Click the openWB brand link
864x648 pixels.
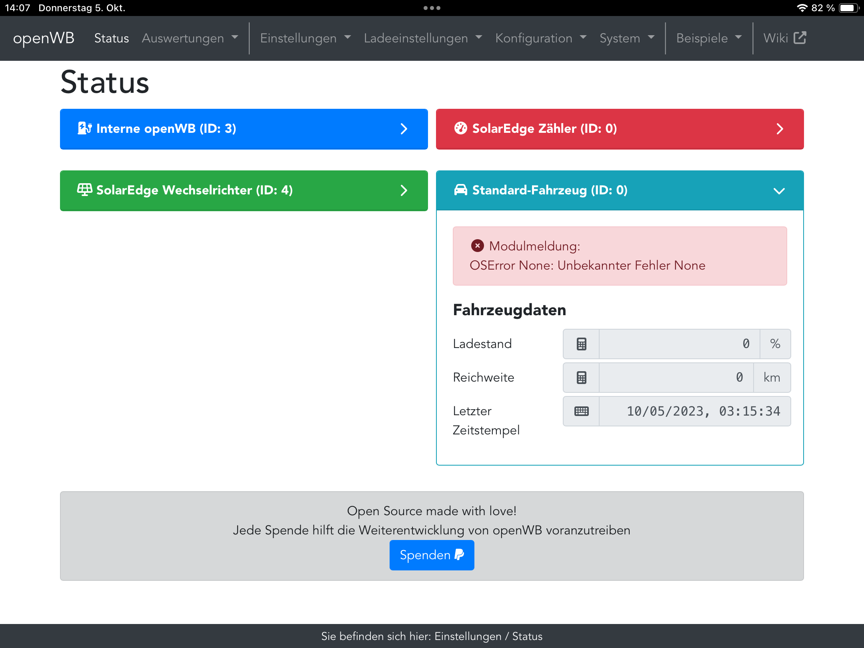click(44, 38)
